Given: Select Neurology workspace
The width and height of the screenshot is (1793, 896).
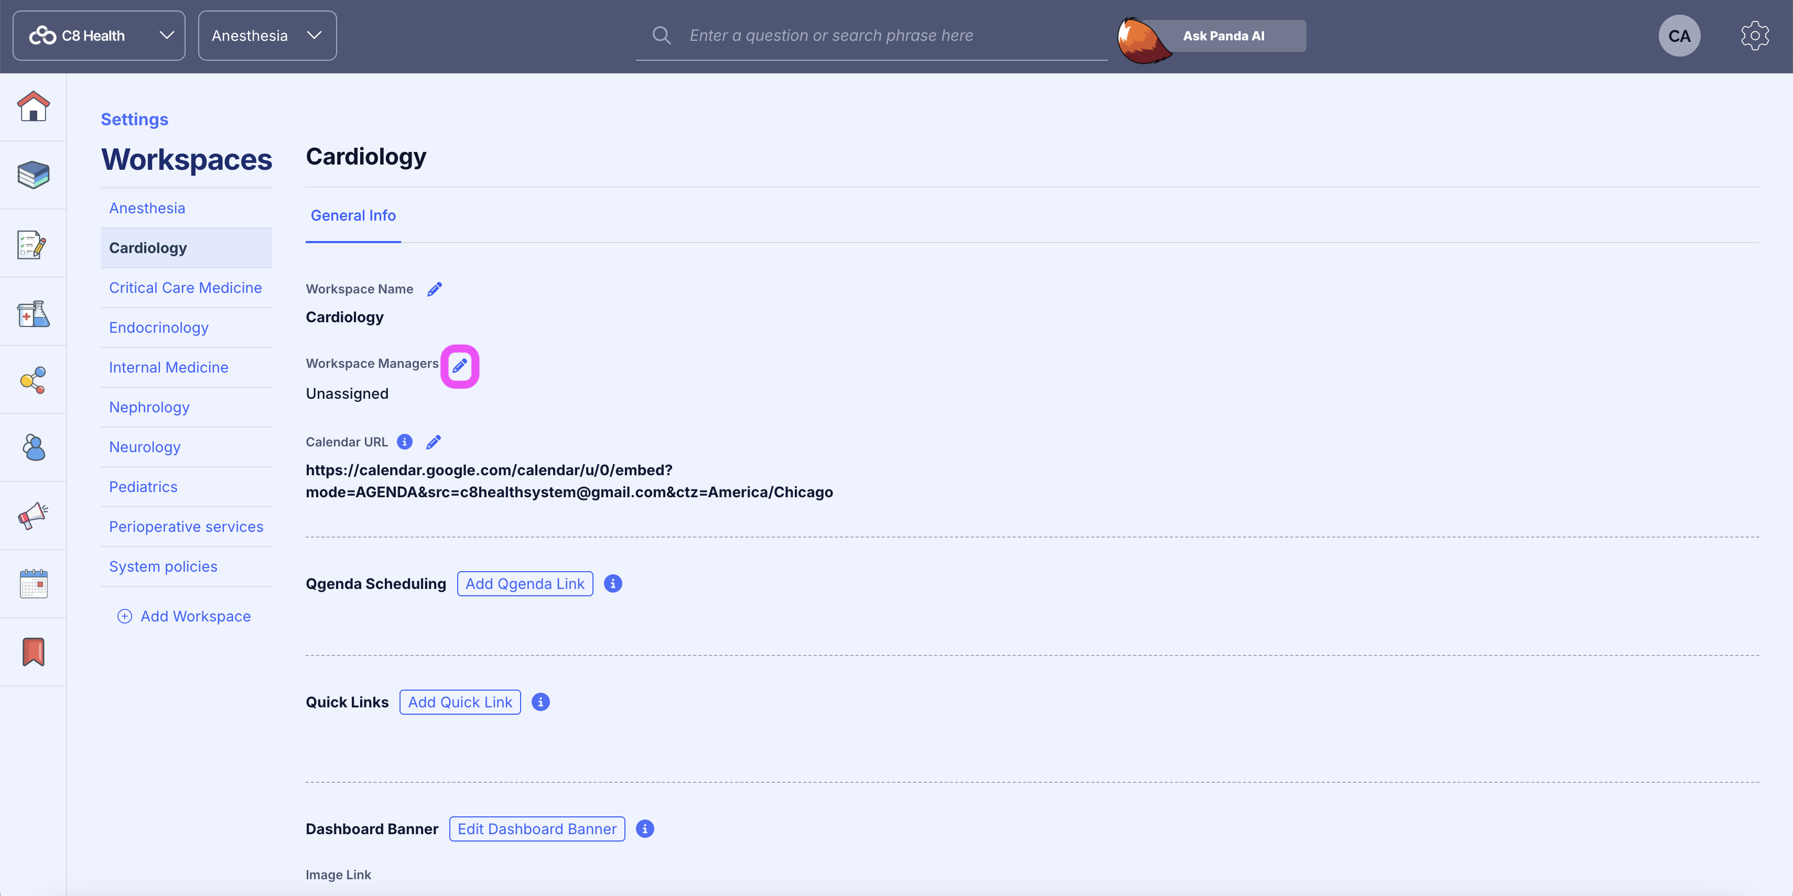Looking at the screenshot, I should pyautogui.click(x=186, y=447).
